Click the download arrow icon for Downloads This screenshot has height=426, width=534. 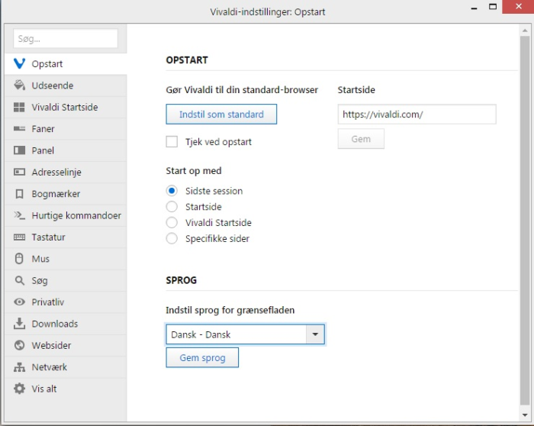click(x=19, y=324)
